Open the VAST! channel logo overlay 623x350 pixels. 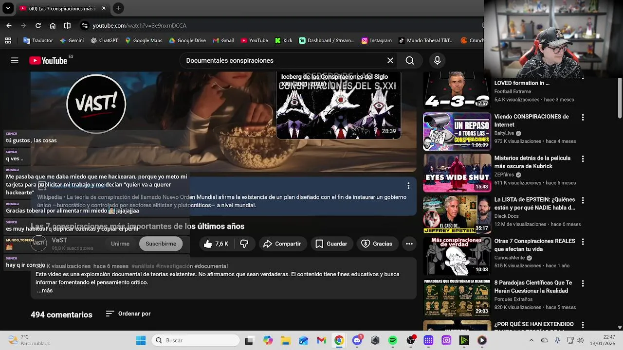[x=96, y=104]
